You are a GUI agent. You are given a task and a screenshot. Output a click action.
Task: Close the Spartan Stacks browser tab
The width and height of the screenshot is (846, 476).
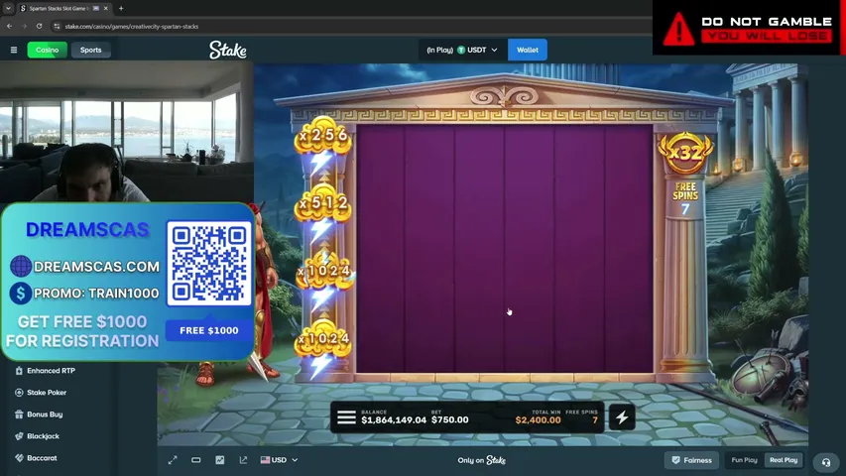click(x=106, y=9)
